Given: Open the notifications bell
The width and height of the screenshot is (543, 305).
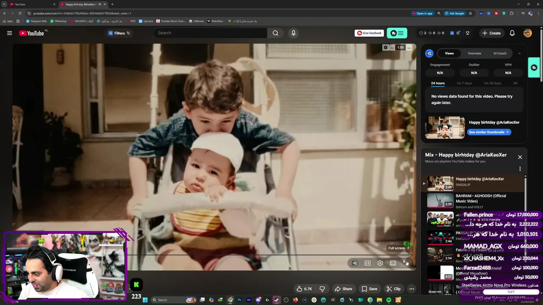Looking at the screenshot, I should 512,33.
